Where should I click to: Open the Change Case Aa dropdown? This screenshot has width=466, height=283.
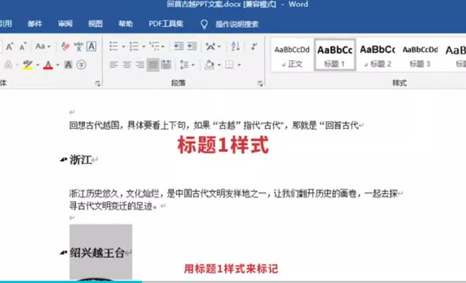[x=43, y=46]
